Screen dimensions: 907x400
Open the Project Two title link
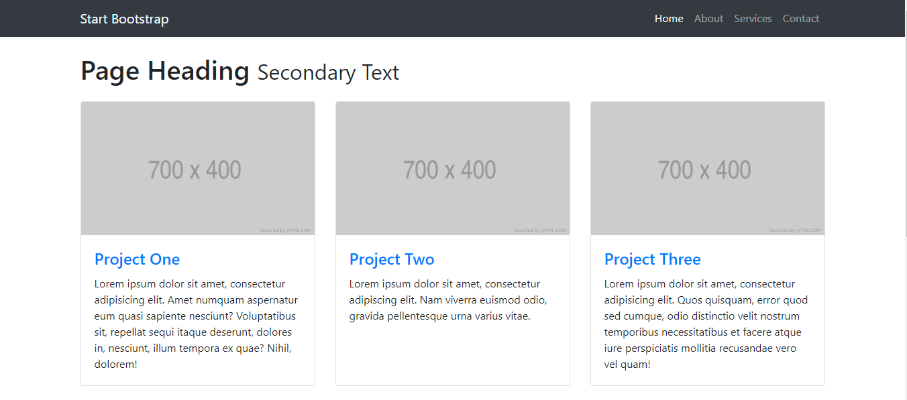click(392, 259)
